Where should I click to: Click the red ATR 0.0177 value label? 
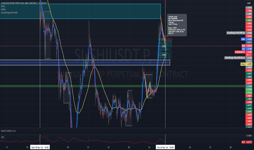pos(247,142)
